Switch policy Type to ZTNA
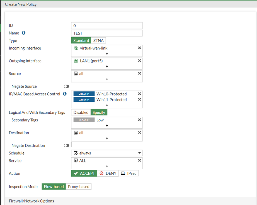 98,40
